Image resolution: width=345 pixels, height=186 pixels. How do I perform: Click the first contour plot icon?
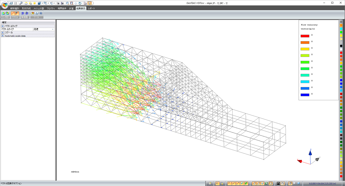pos(3,13)
